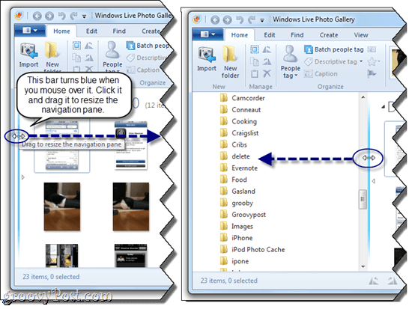The height and width of the screenshot is (309, 412).
Task: Click Import in the left window
Action: click(28, 55)
